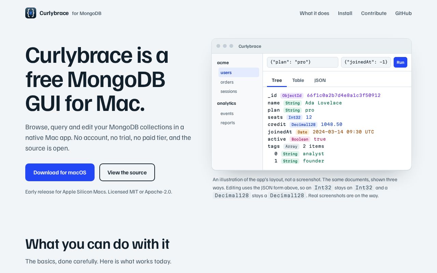The image size is (437, 273).
Task: Click Download for macOS button
Action: pyautogui.click(x=60, y=172)
